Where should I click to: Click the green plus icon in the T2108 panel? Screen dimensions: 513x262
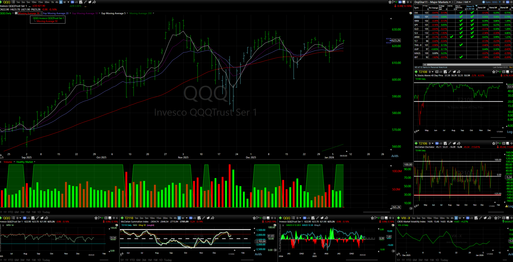coord(416,72)
